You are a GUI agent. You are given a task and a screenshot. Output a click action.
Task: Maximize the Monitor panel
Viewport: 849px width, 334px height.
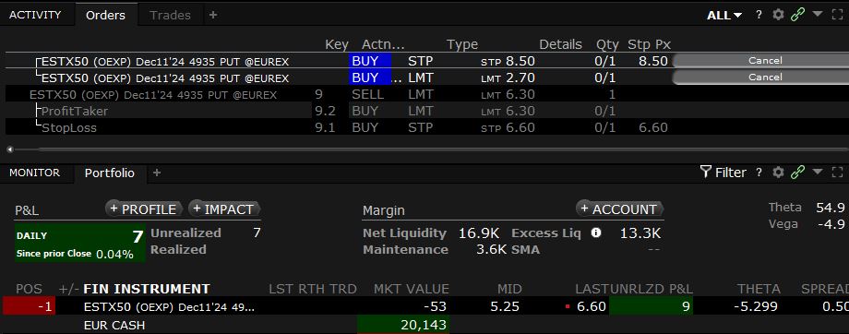click(x=837, y=173)
